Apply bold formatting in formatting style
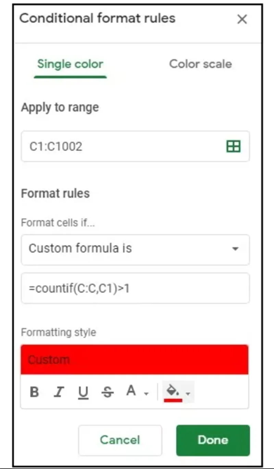This screenshot has width=274, height=469. (34, 392)
